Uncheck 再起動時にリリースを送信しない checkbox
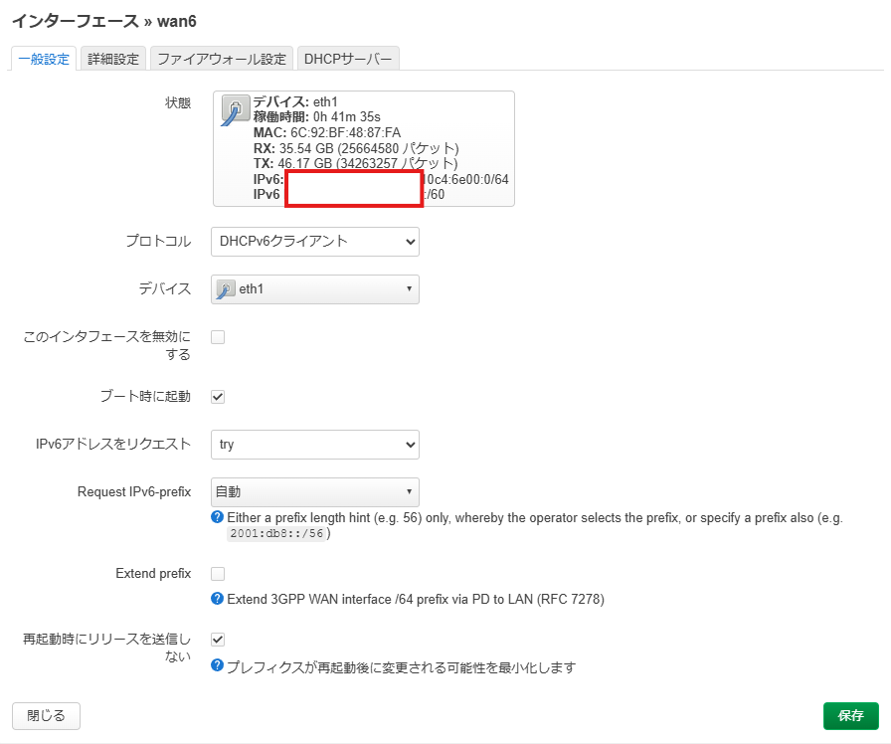 (x=218, y=640)
